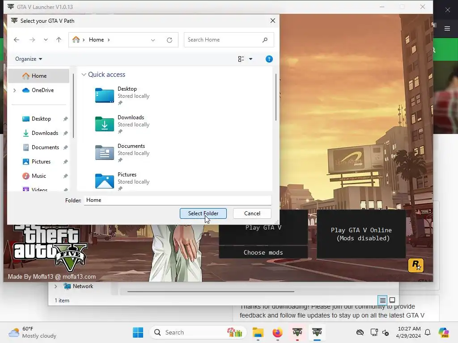The height and width of the screenshot is (343, 458).
Task: Open Music from the sidebar
Action: 34,176
